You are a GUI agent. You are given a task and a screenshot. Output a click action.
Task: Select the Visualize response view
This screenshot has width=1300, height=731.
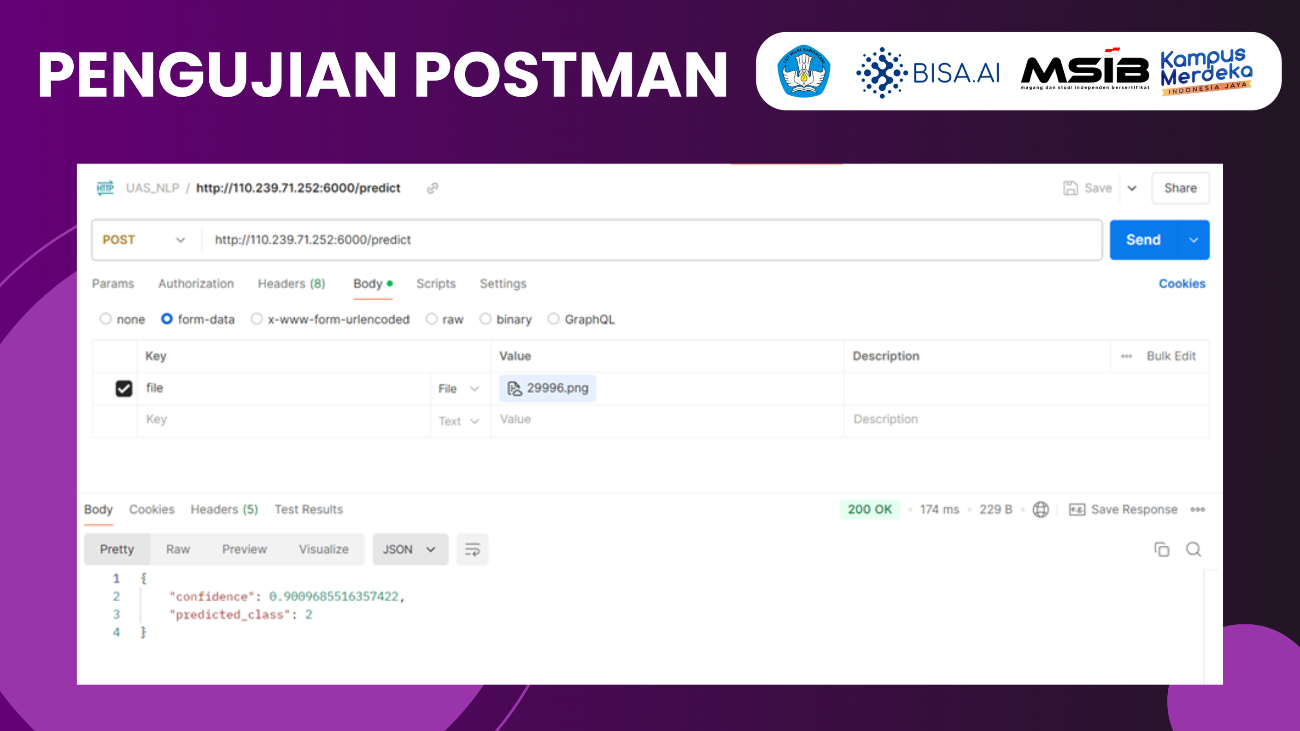click(x=323, y=550)
